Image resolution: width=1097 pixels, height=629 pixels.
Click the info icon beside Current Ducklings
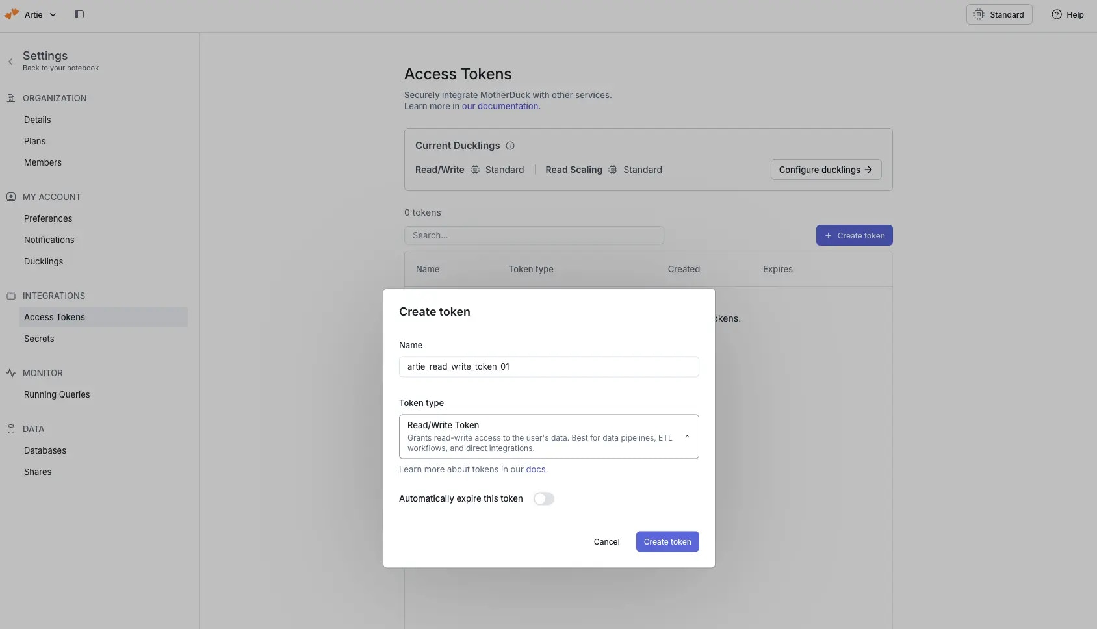(511, 146)
